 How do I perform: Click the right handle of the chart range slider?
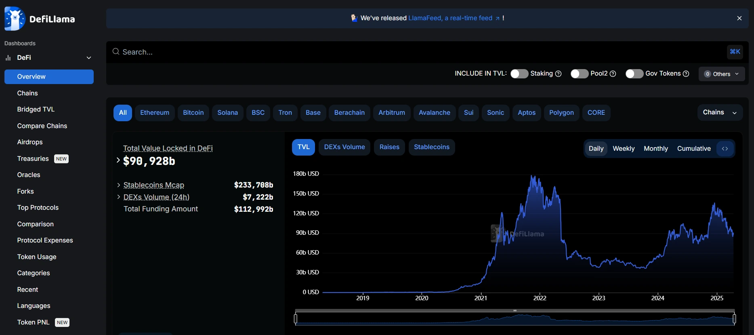[734, 319]
